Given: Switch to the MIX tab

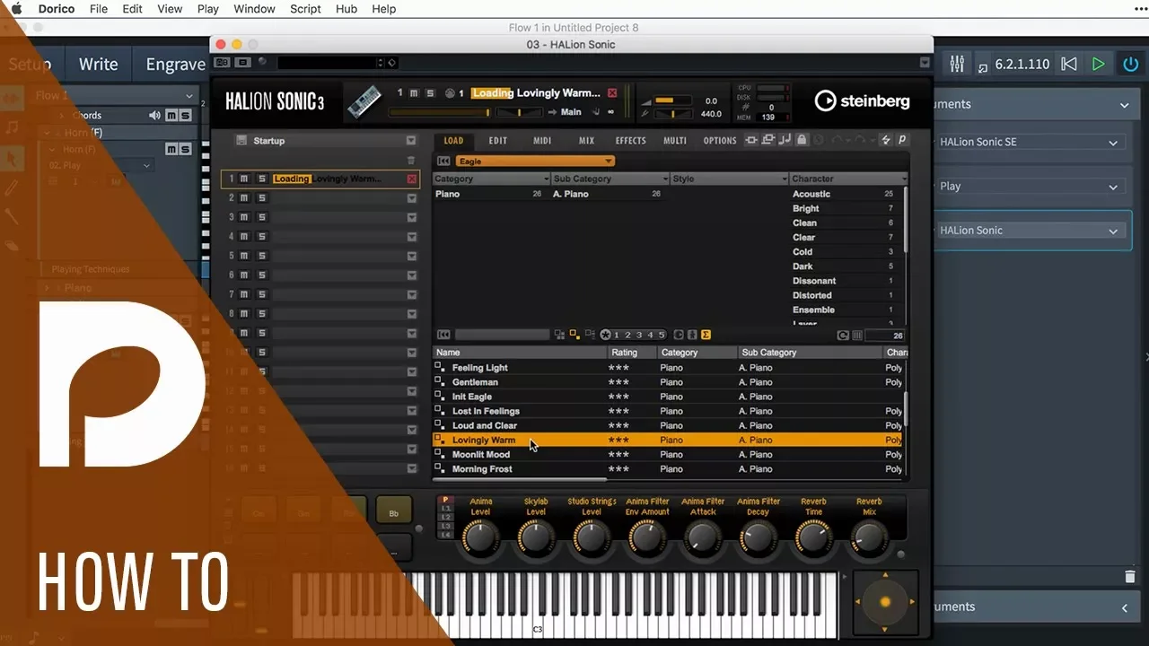Looking at the screenshot, I should (x=586, y=141).
